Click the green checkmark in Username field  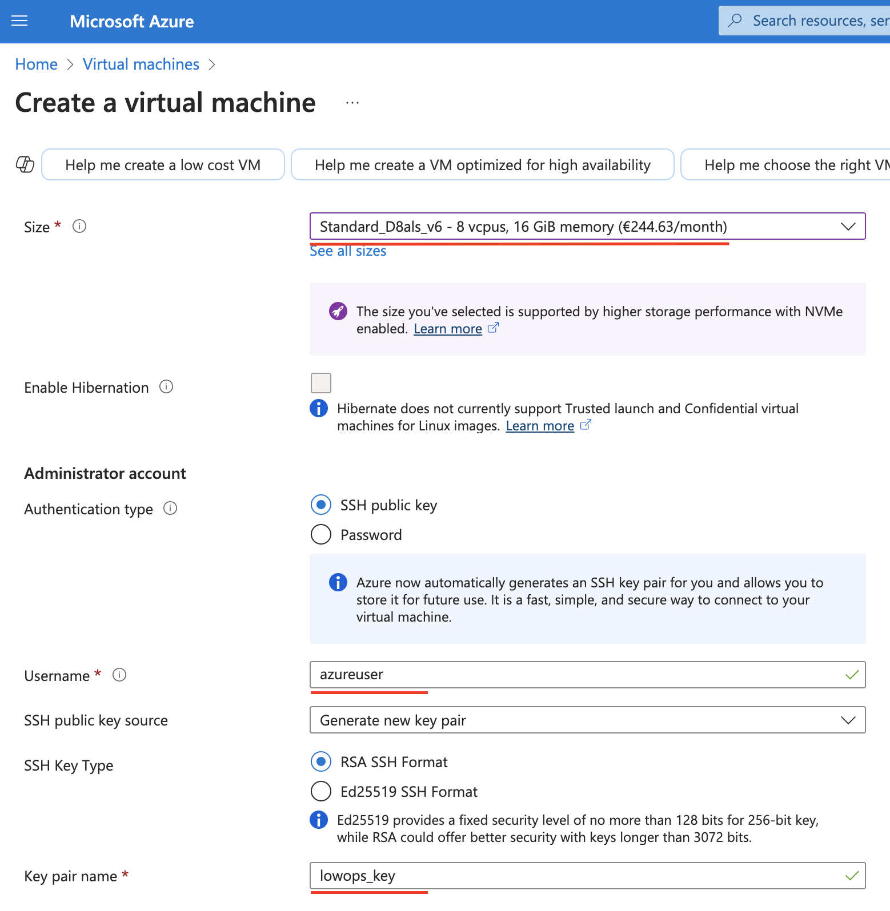pyautogui.click(x=852, y=675)
